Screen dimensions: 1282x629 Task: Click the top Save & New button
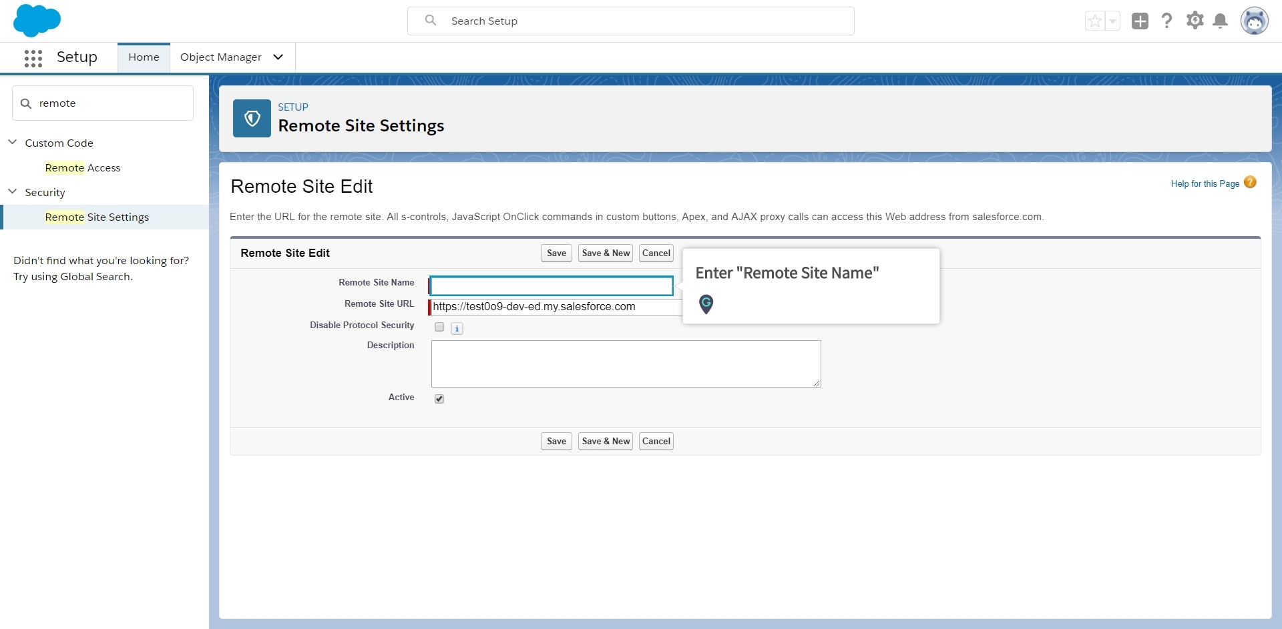tap(606, 253)
